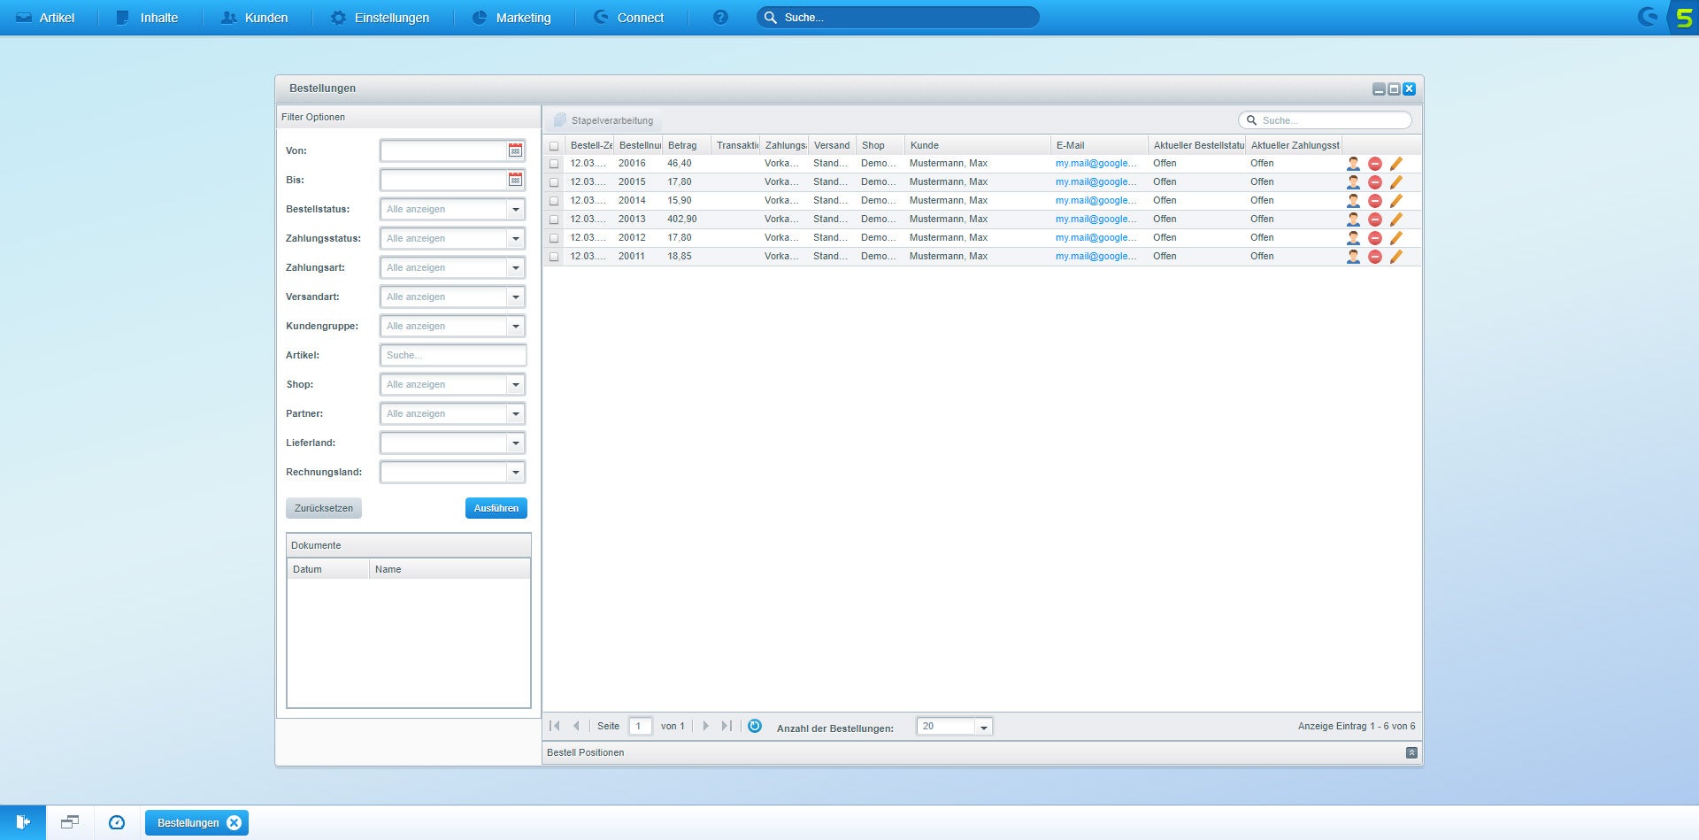The image size is (1699, 840).
Task: Open the Zahlungsart filter dropdown
Action: 516,268
